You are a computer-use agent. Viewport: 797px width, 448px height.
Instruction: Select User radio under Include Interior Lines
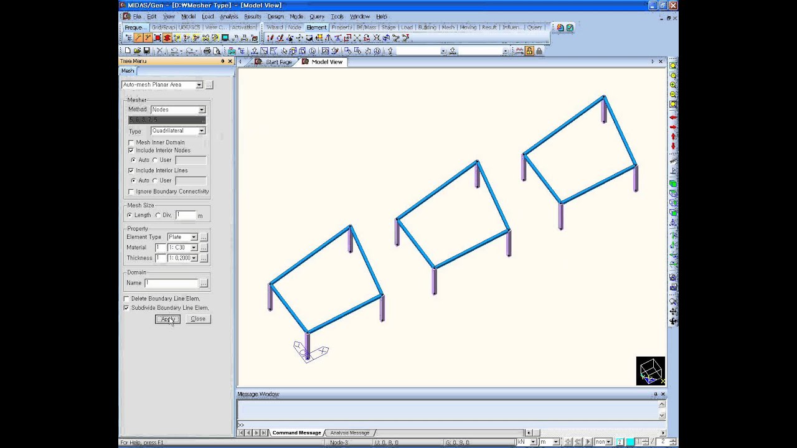pyautogui.click(x=155, y=180)
